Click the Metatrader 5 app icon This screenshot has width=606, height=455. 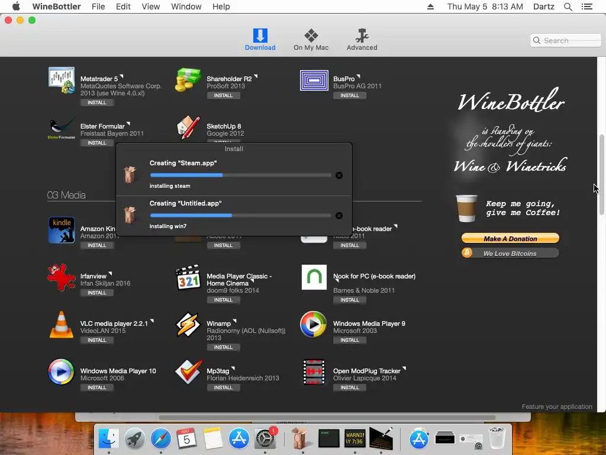point(62,81)
